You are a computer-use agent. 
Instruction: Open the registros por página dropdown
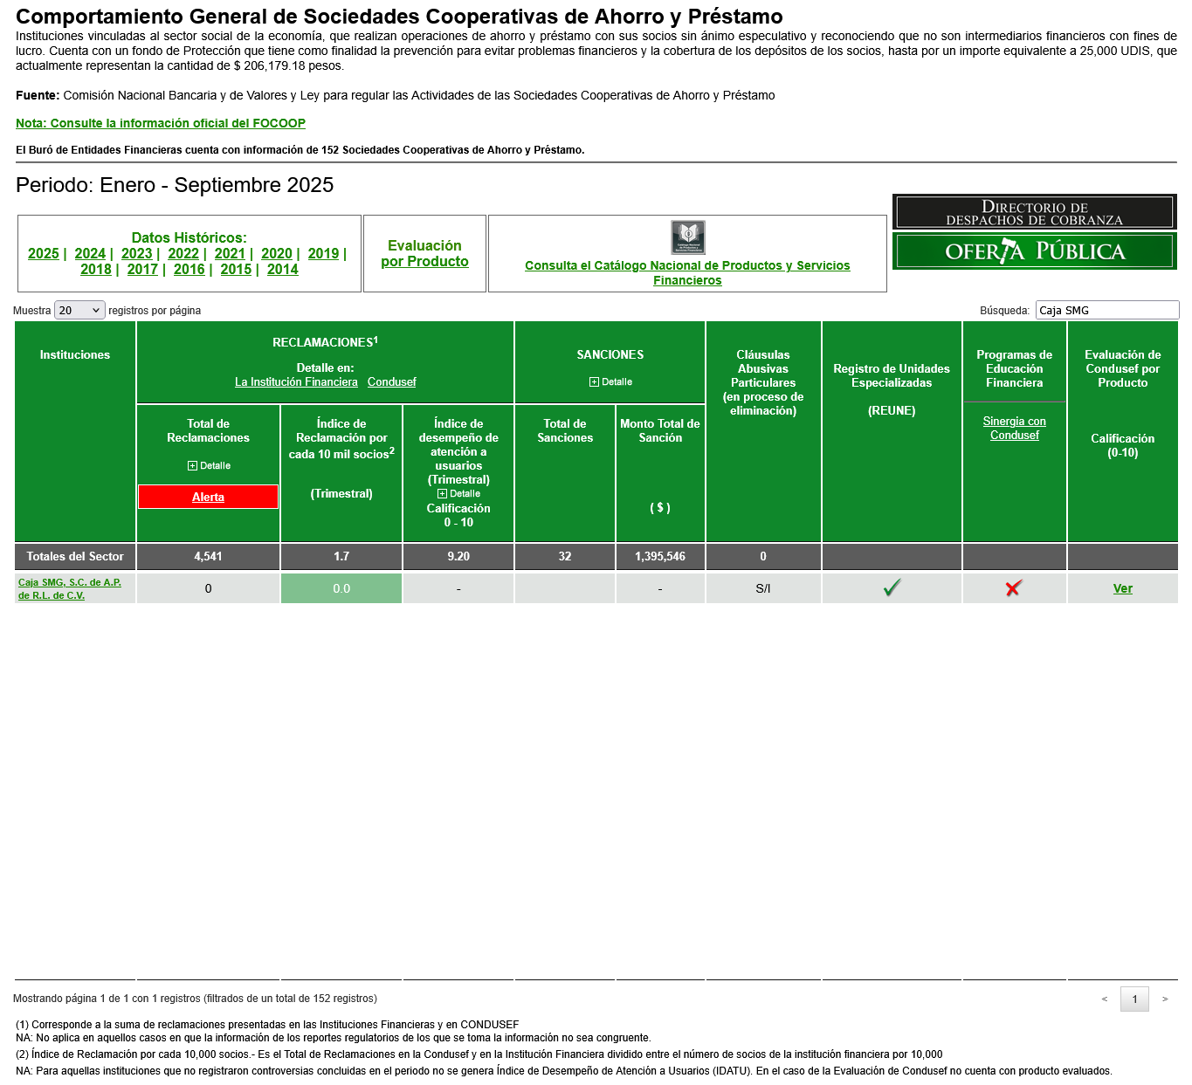click(x=79, y=311)
